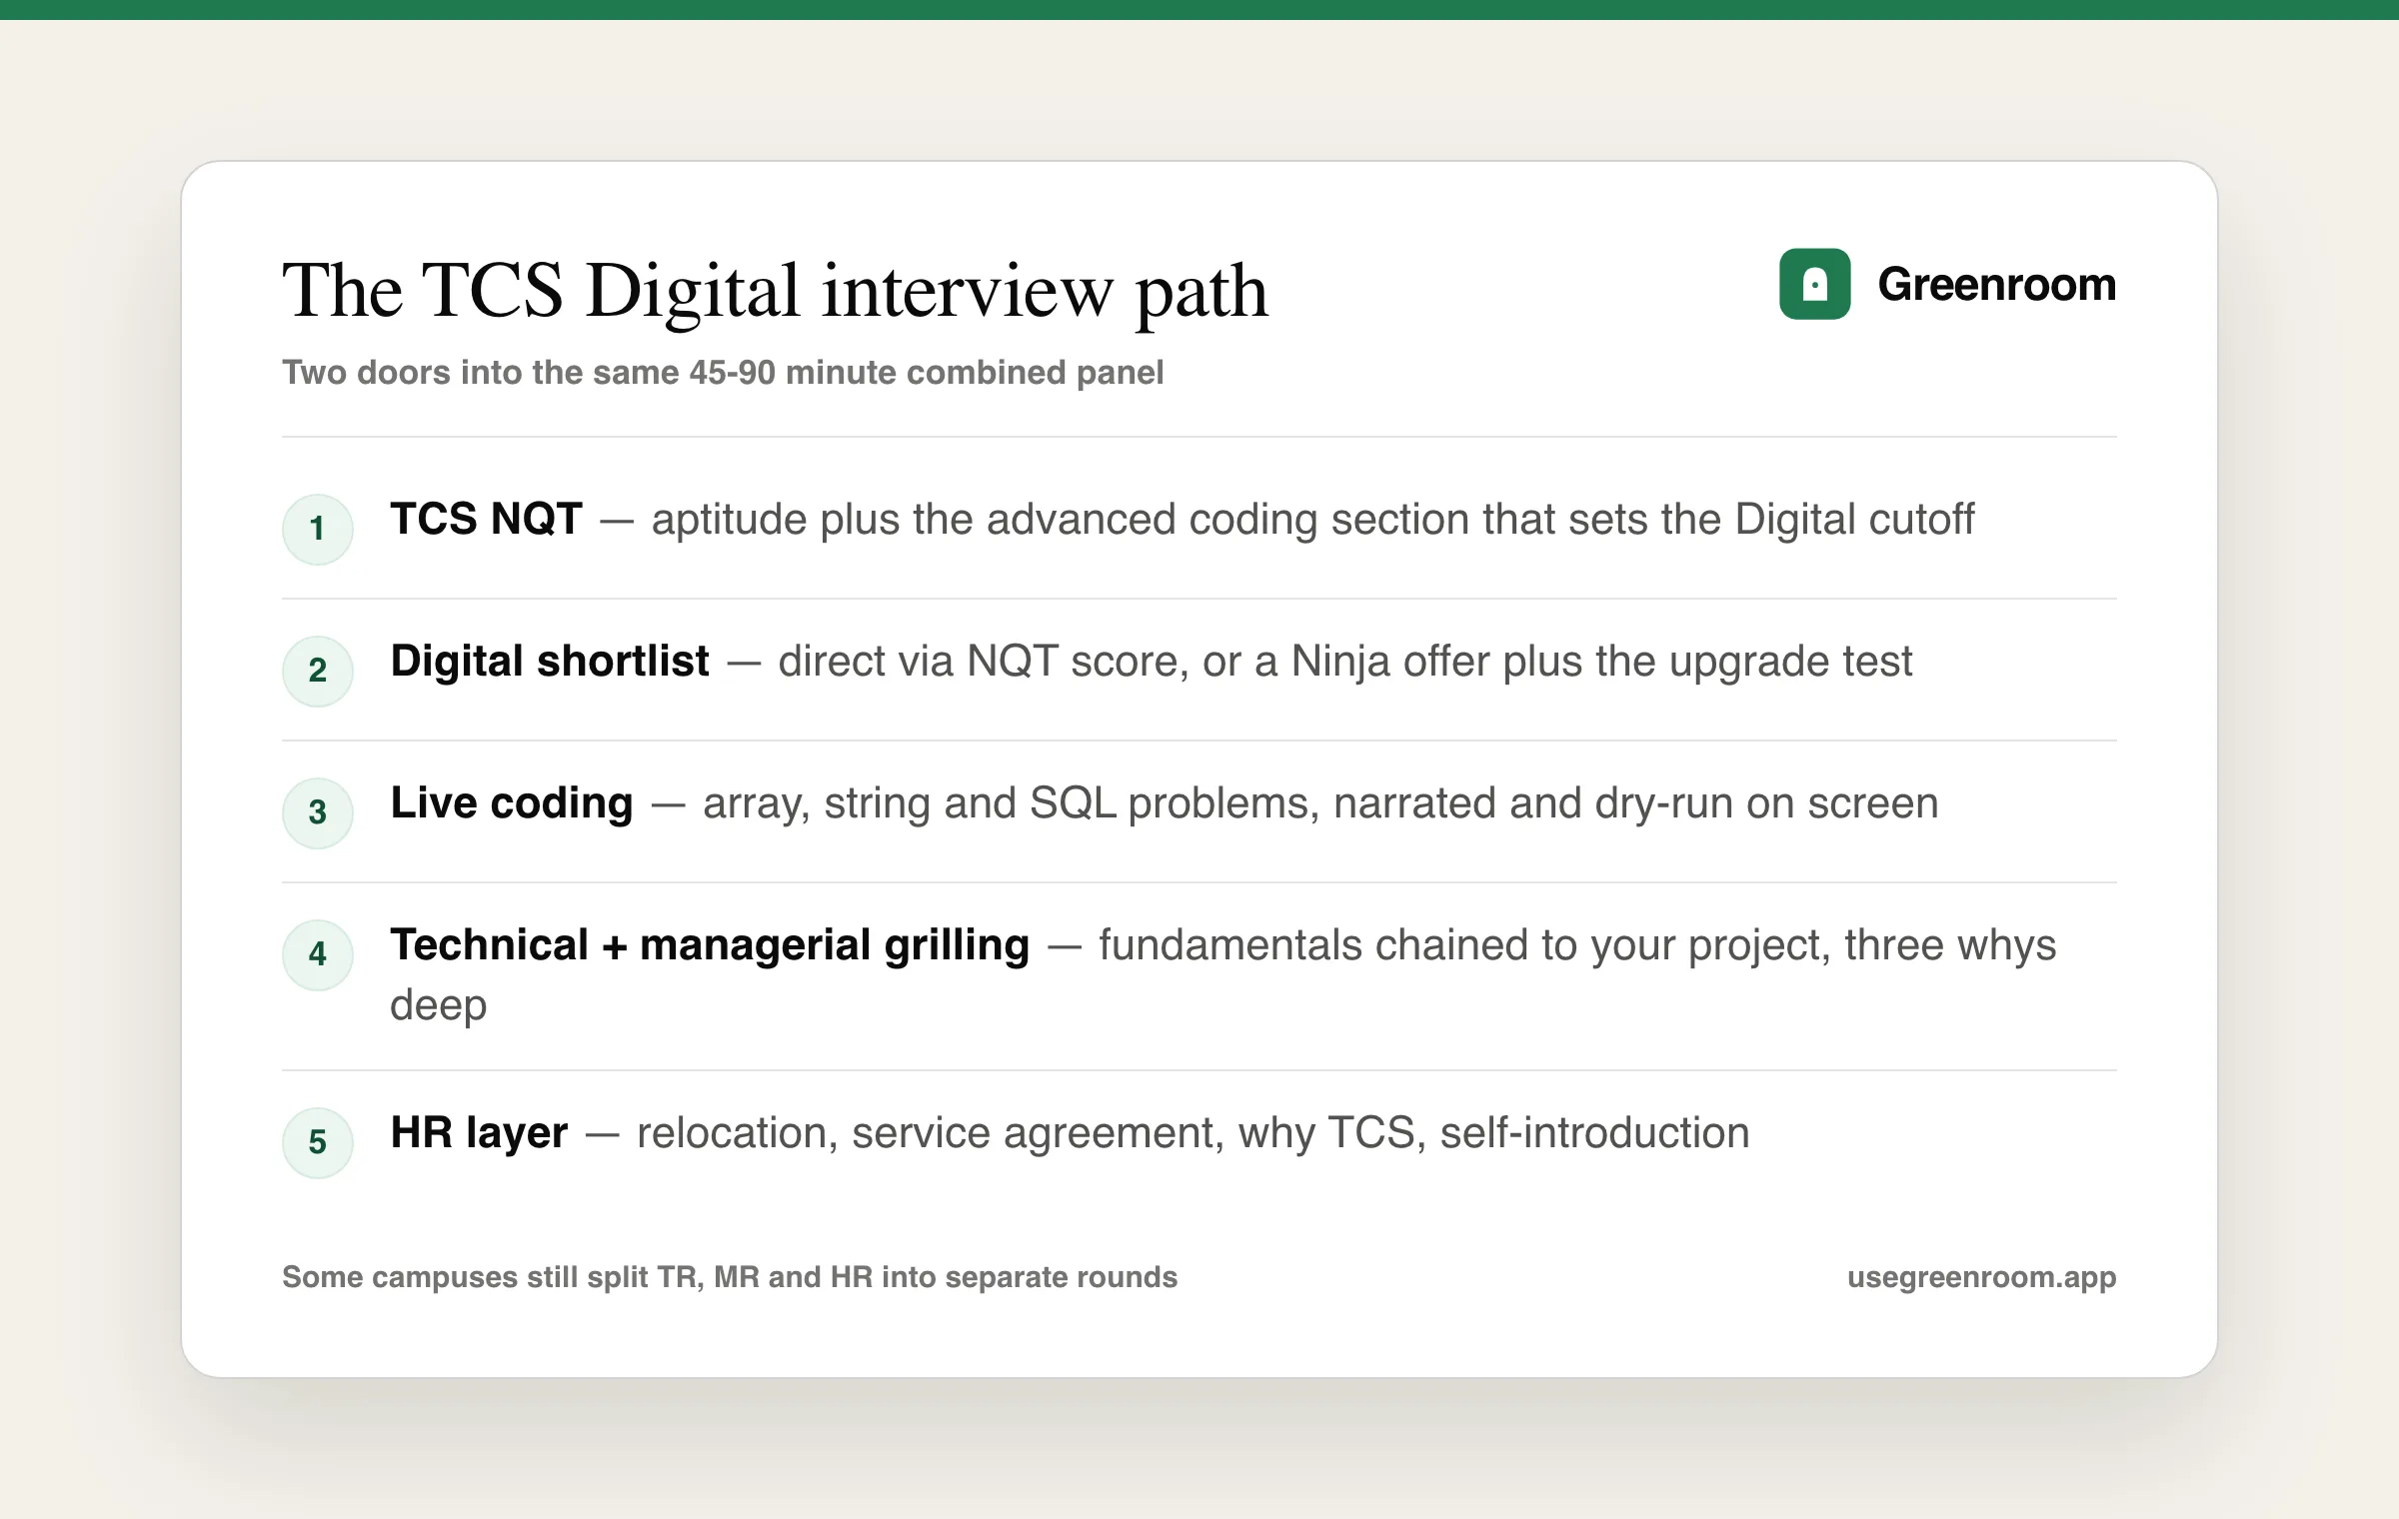Click the green Greenroom logo icon

click(1814, 284)
